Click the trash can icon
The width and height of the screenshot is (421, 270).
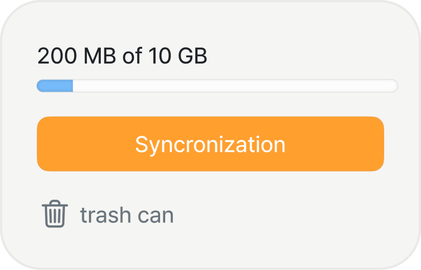click(54, 215)
